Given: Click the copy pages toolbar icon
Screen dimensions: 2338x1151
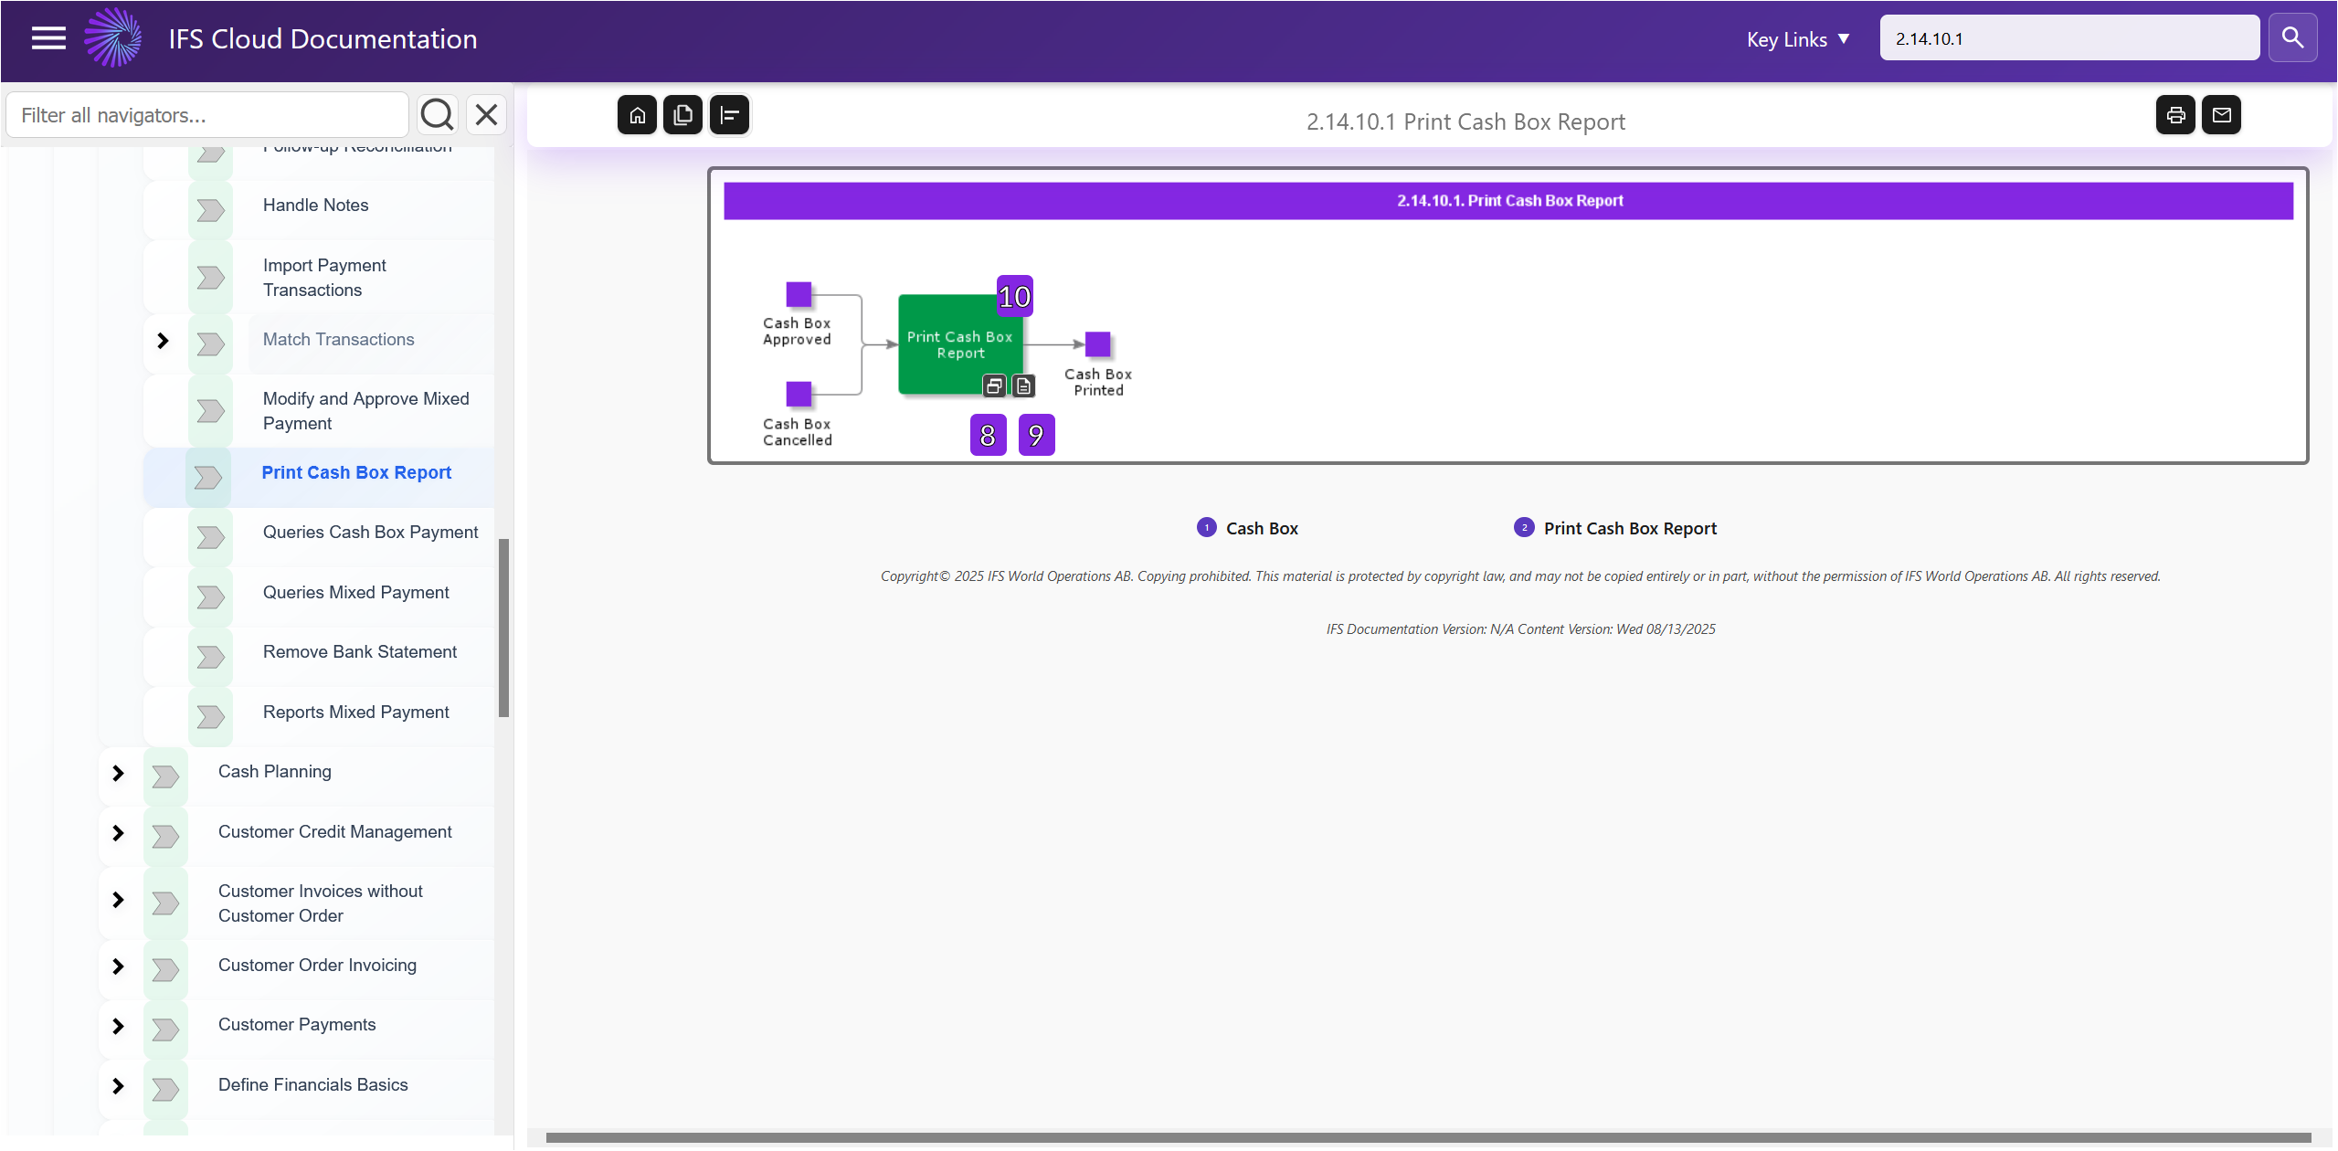Looking at the screenshot, I should point(682,115).
